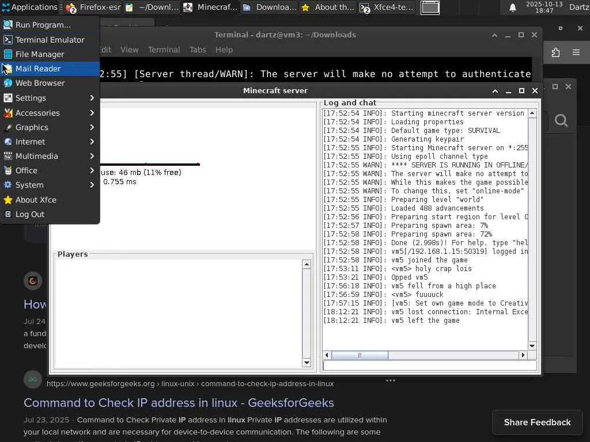Open Terminal Emulator from Applications menu
The image size is (590, 442).
point(50,40)
